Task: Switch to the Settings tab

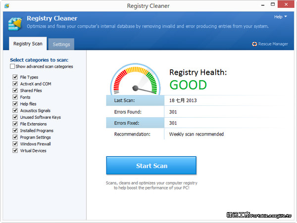Action: point(61,45)
